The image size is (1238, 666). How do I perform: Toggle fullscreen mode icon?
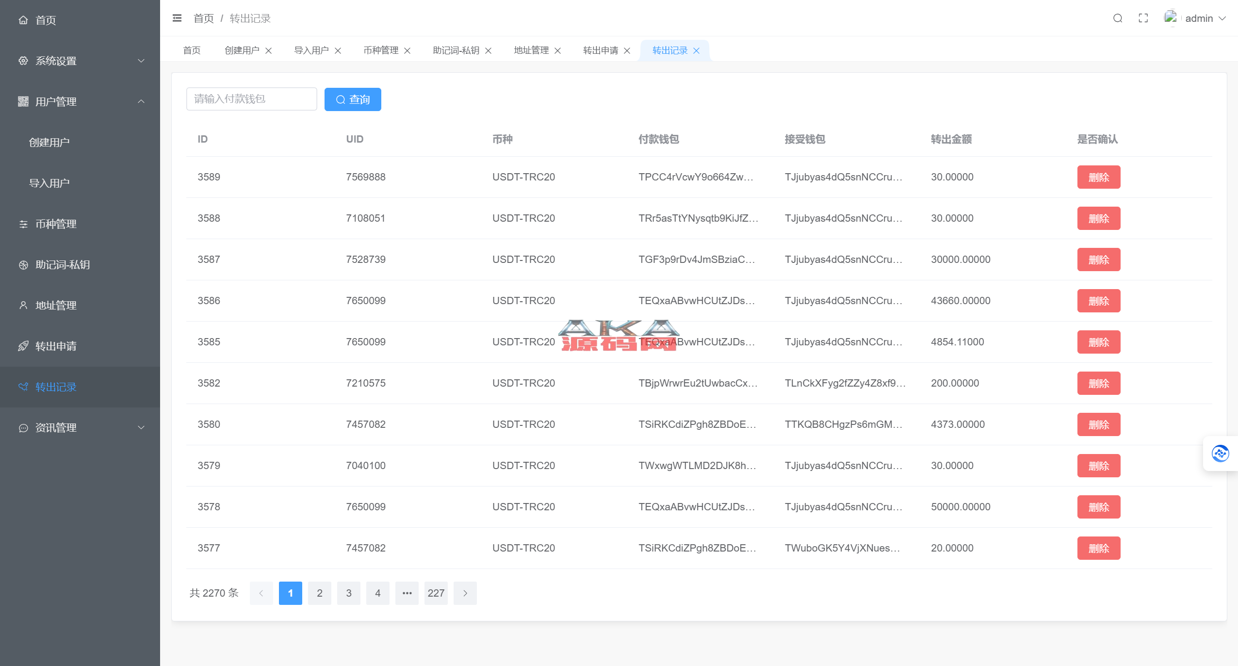1143,18
